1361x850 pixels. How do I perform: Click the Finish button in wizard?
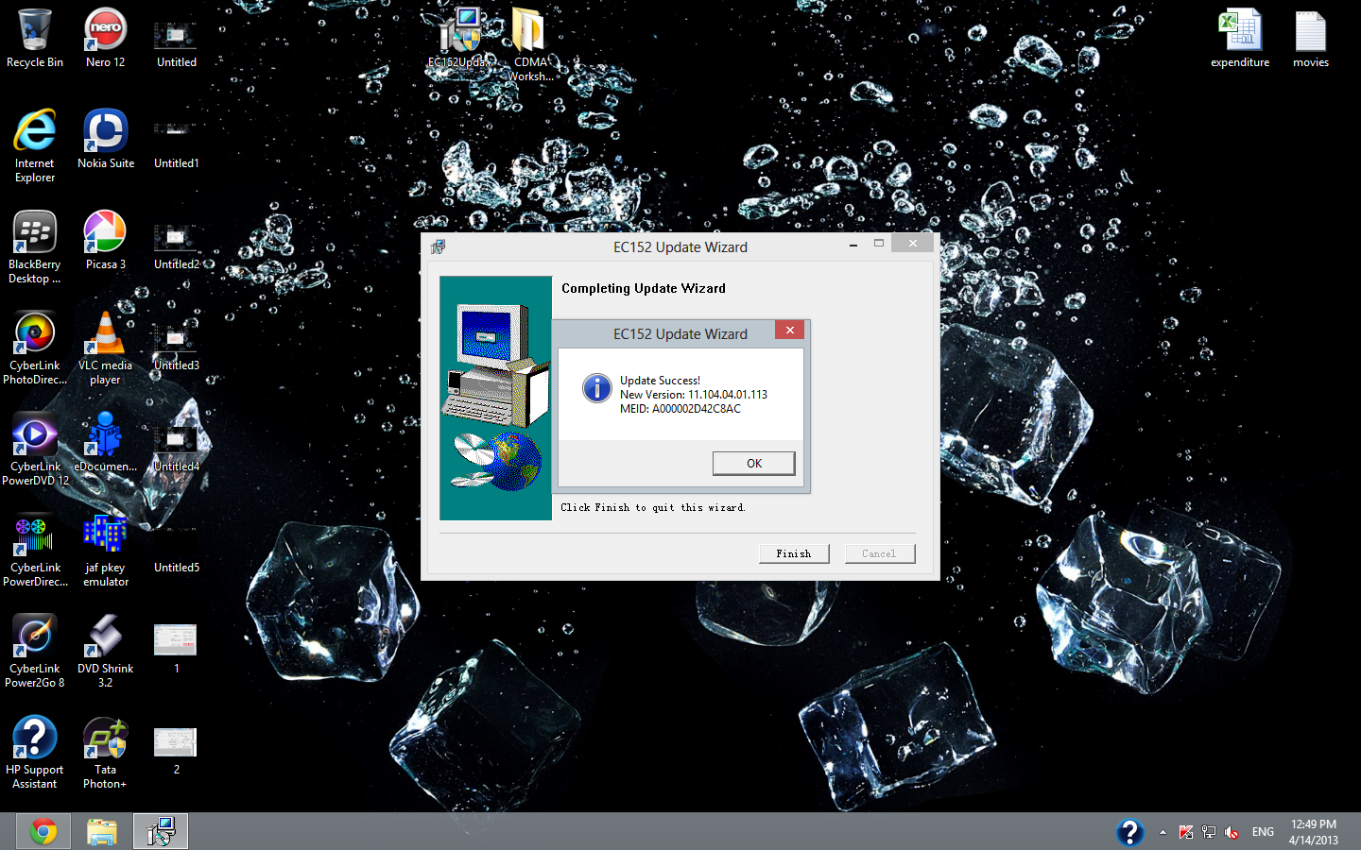(x=794, y=553)
